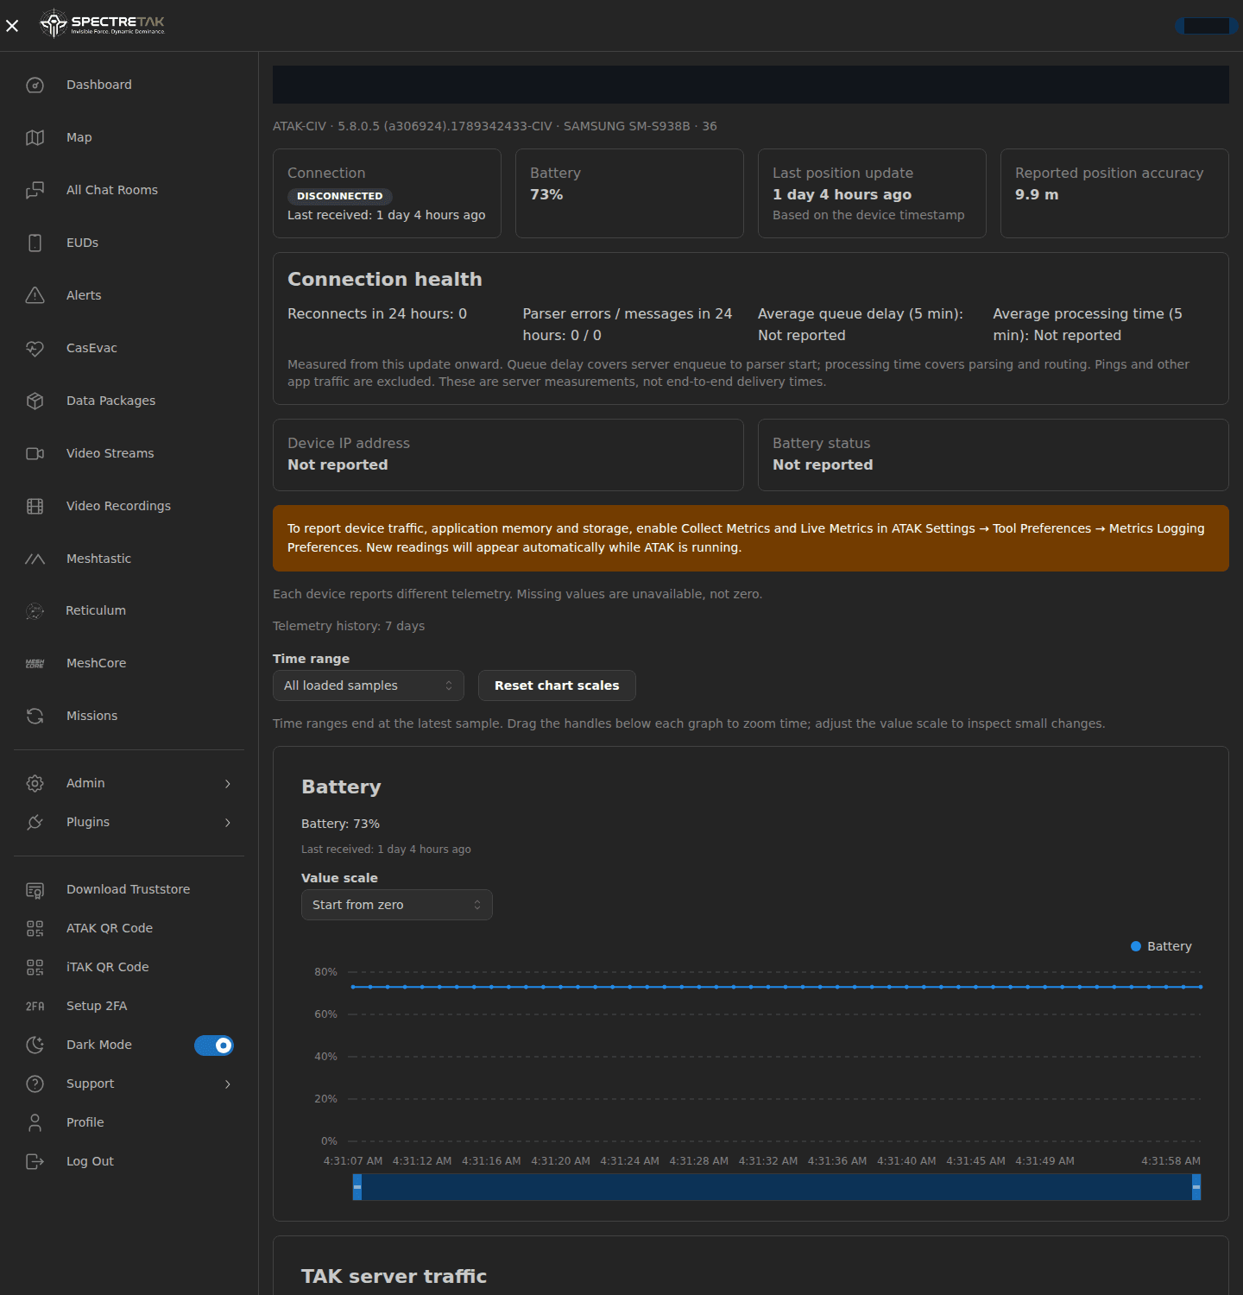The width and height of the screenshot is (1243, 1295).
Task: Expand the Admin submenu chevron
Action: point(228,783)
